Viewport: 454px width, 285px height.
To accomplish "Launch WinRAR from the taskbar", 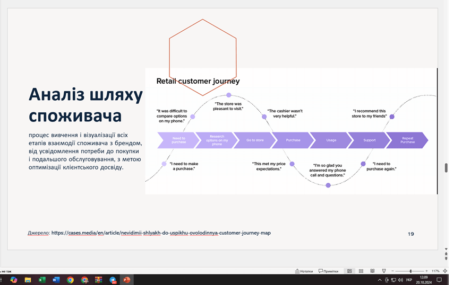I will coord(98,280).
